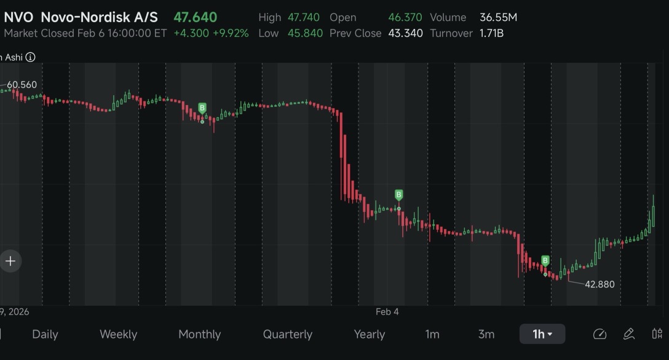This screenshot has width=669, height=360.
Task: Expand the 1h interval dropdown
Action: pyautogui.click(x=542, y=334)
